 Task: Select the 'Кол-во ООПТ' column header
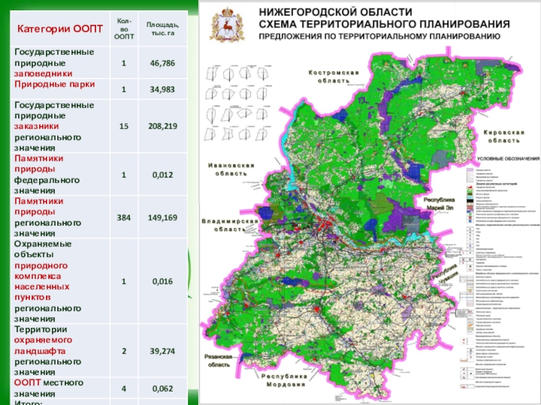pyautogui.click(x=124, y=28)
